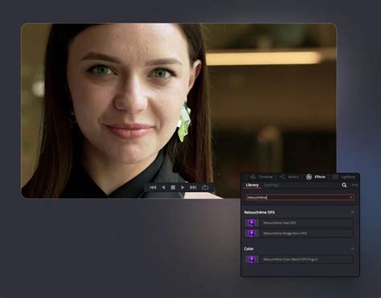381x298 pixels.
Task: Click the Retouch4me Color Match icon
Action: tap(252, 259)
